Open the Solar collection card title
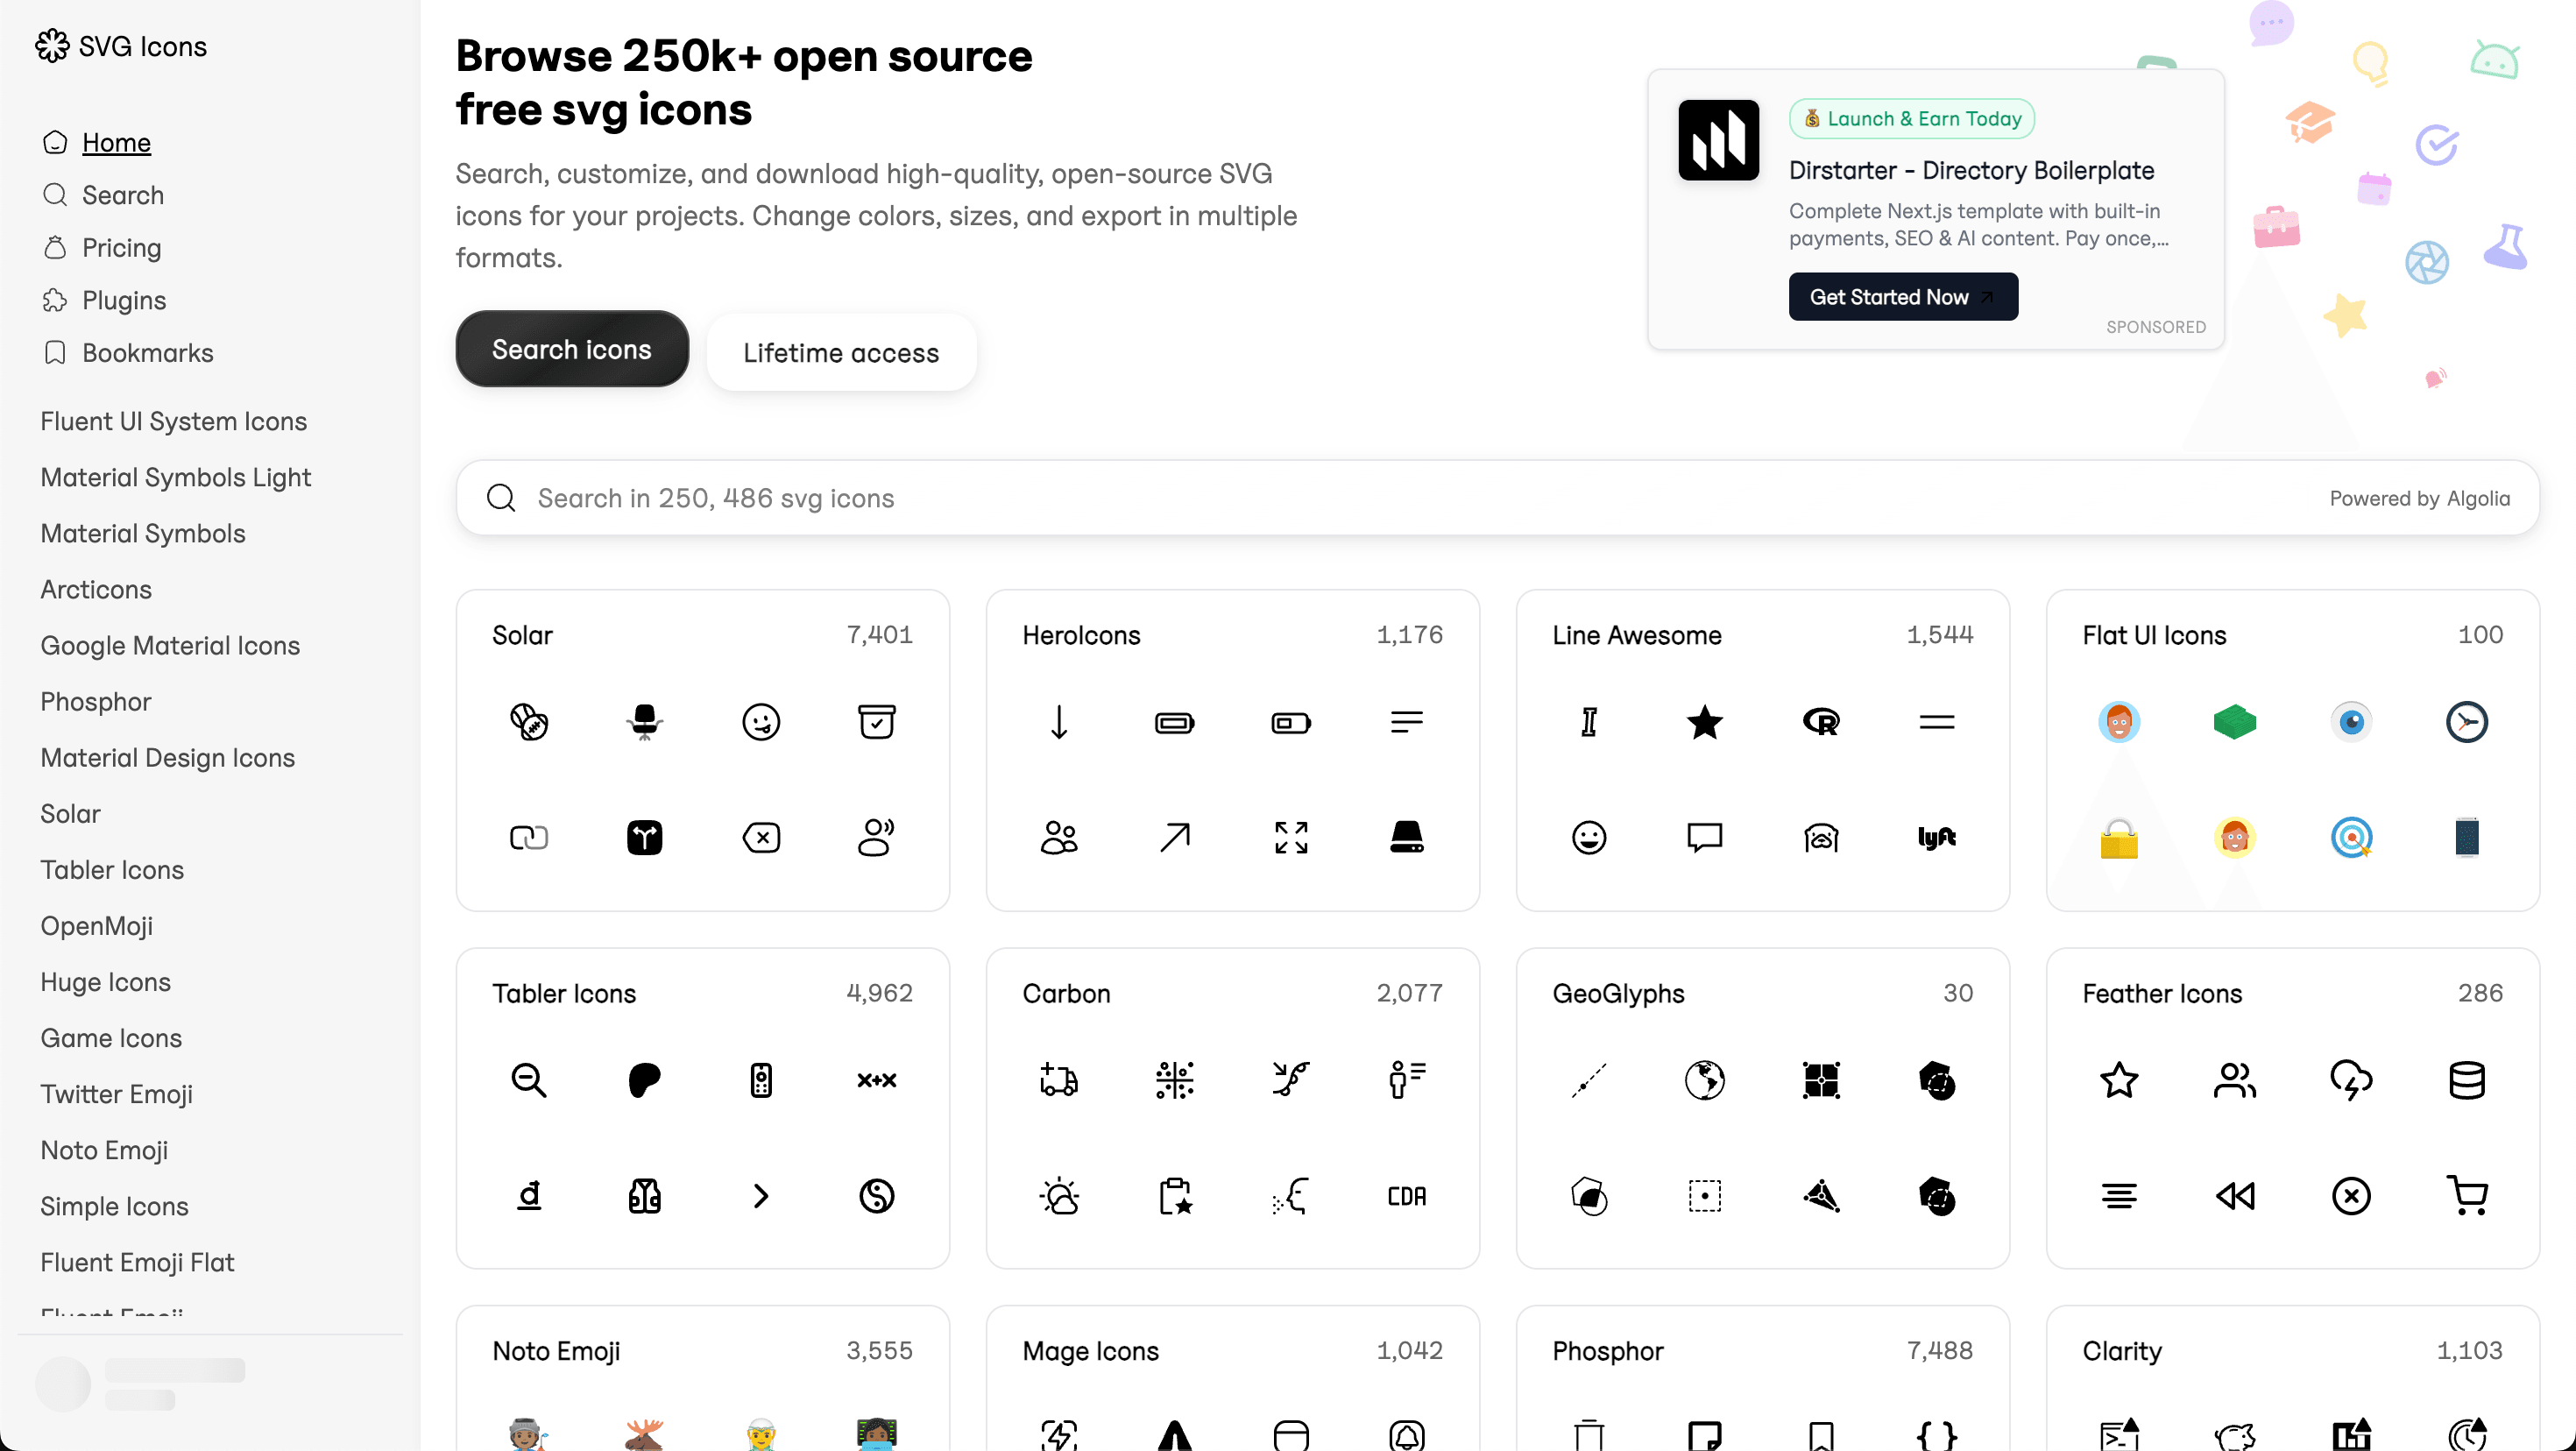Screen dimensions: 2576x1451 coord(522,635)
